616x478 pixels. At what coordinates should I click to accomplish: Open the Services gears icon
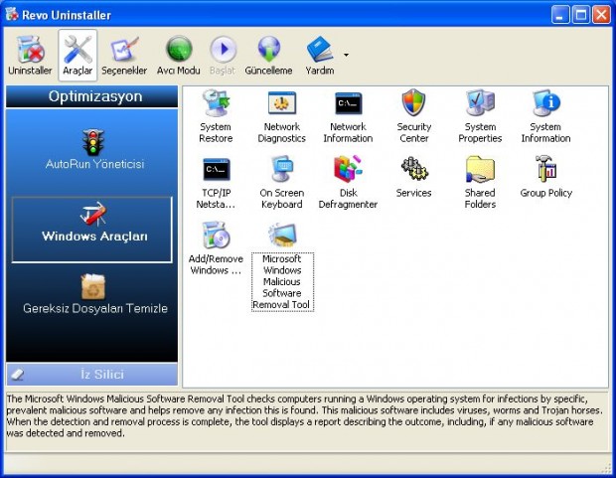coord(414,177)
